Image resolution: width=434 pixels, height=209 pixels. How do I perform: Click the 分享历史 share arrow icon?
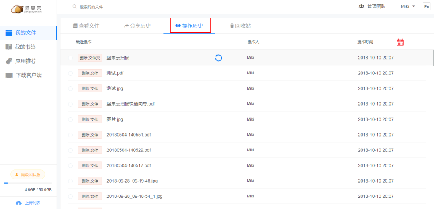coord(127,26)
